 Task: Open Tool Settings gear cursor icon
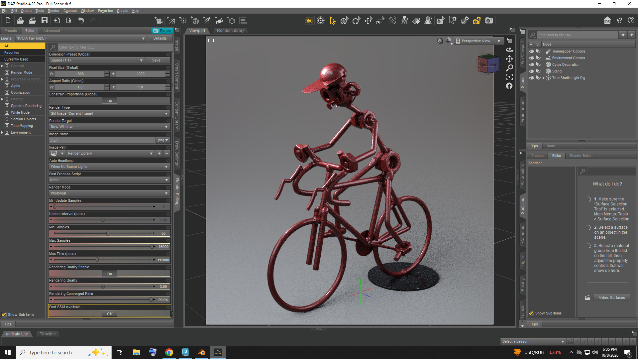point(453,21)
